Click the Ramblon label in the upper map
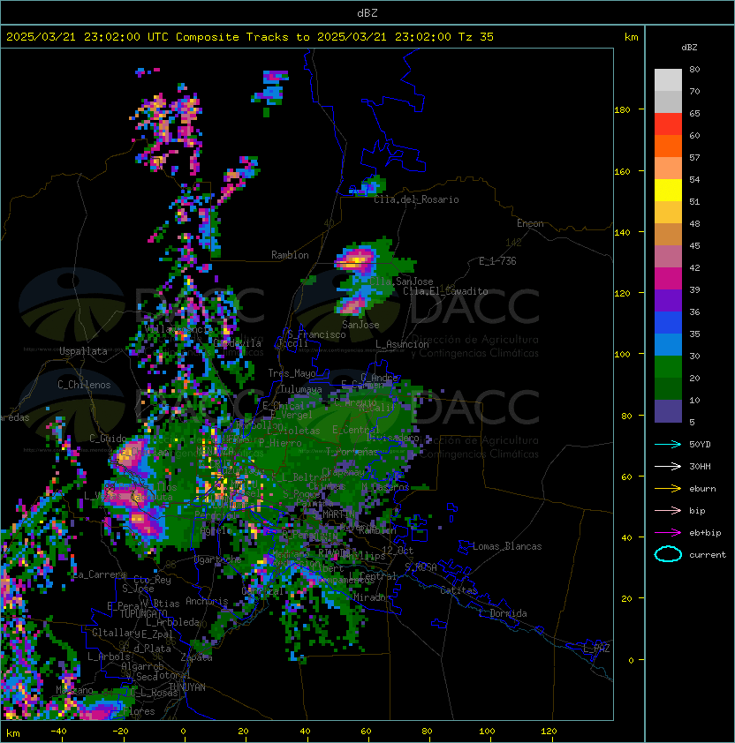Screen dimensions: 735x743 [290, 255]
